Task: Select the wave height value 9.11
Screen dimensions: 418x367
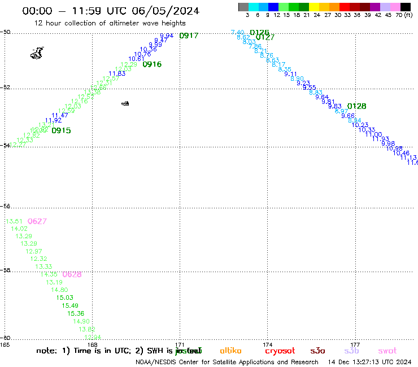Action: tap(290, 74)
